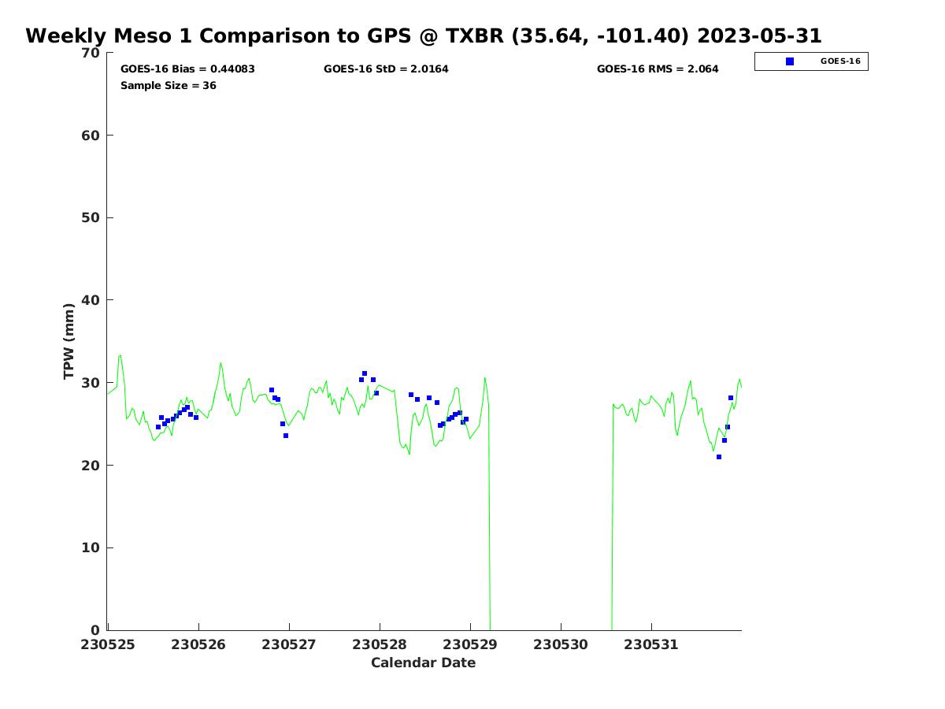Click y-axis tick label 60

point(91,135)
